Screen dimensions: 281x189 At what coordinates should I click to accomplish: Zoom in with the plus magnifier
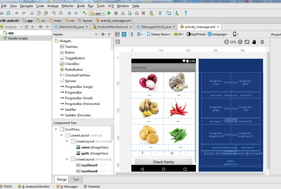pos(240,42)
